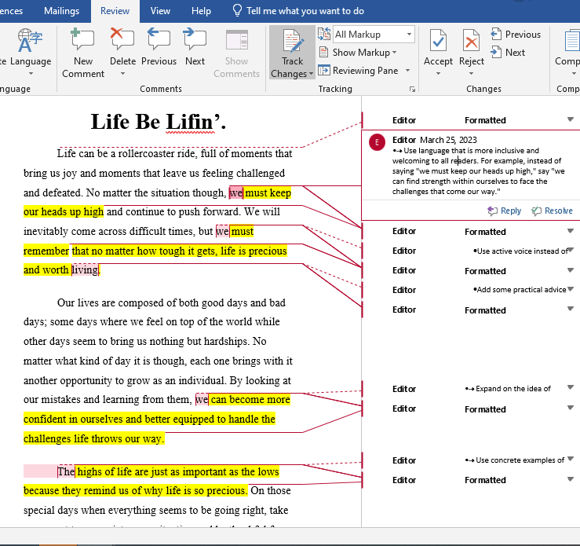Switch to the View tab

pos(160,11)
